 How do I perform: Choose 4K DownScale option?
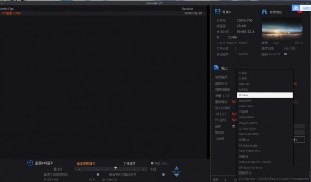[265, 145]
